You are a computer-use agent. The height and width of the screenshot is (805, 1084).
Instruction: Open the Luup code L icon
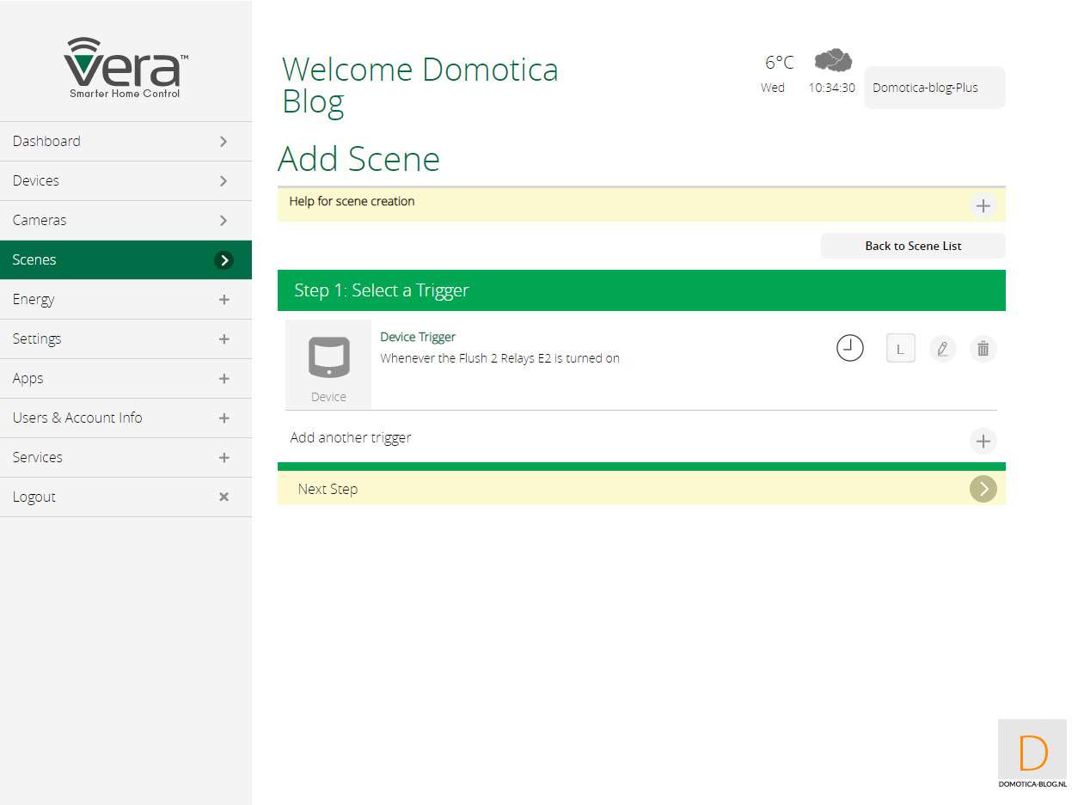900,349
